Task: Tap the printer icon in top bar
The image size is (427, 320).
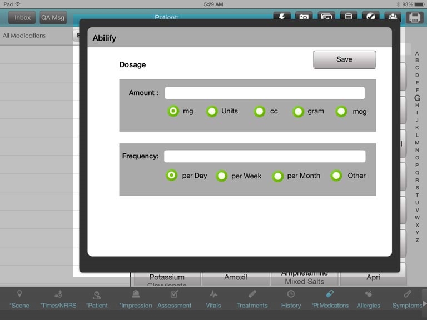Action: [415, 17]
